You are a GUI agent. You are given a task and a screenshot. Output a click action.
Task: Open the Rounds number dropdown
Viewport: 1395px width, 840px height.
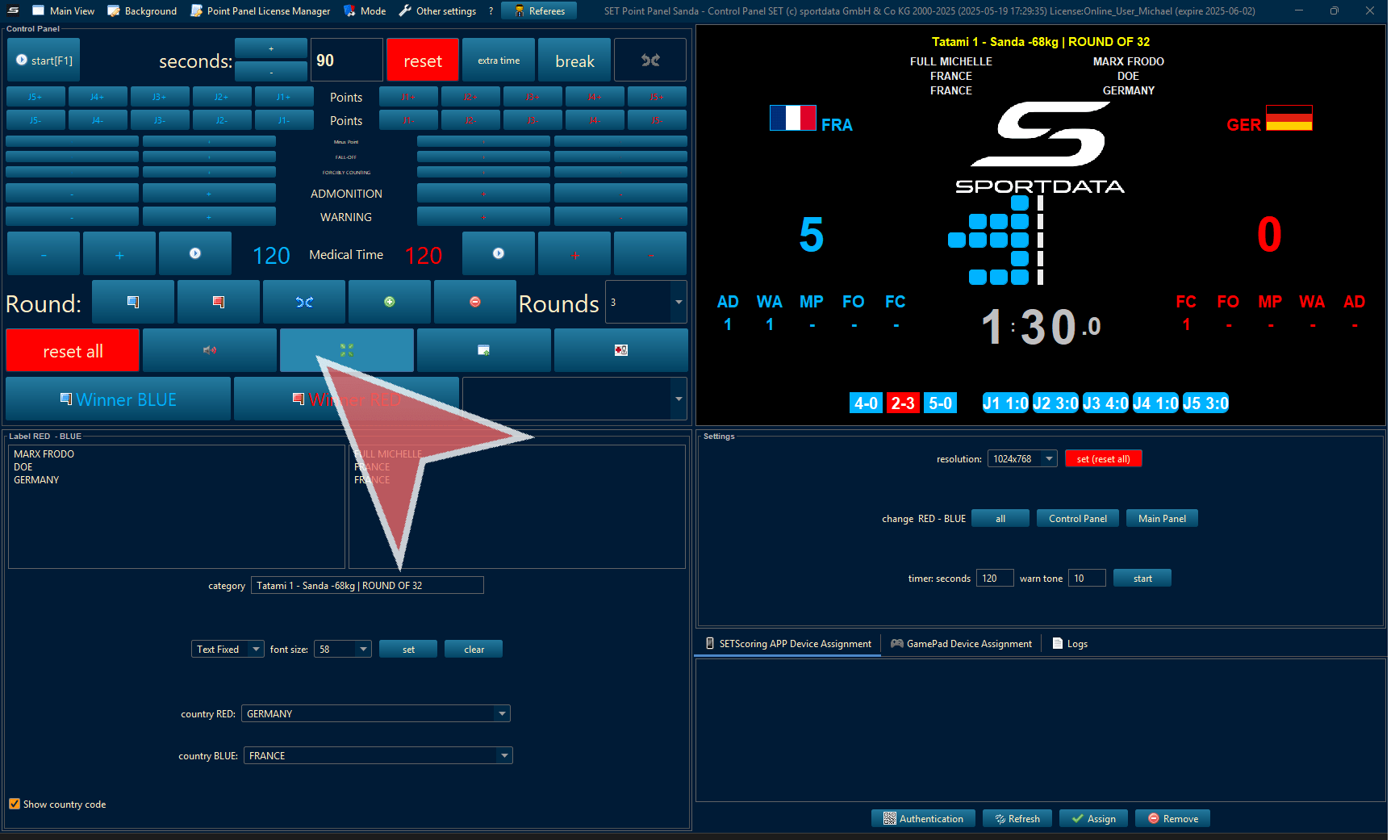point(678,302)
